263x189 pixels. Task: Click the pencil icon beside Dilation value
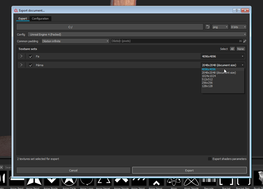[x=245, y=41]
